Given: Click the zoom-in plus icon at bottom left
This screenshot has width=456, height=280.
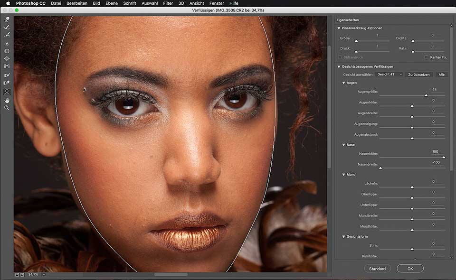Looking at the screenshot, I should (22, 274).
